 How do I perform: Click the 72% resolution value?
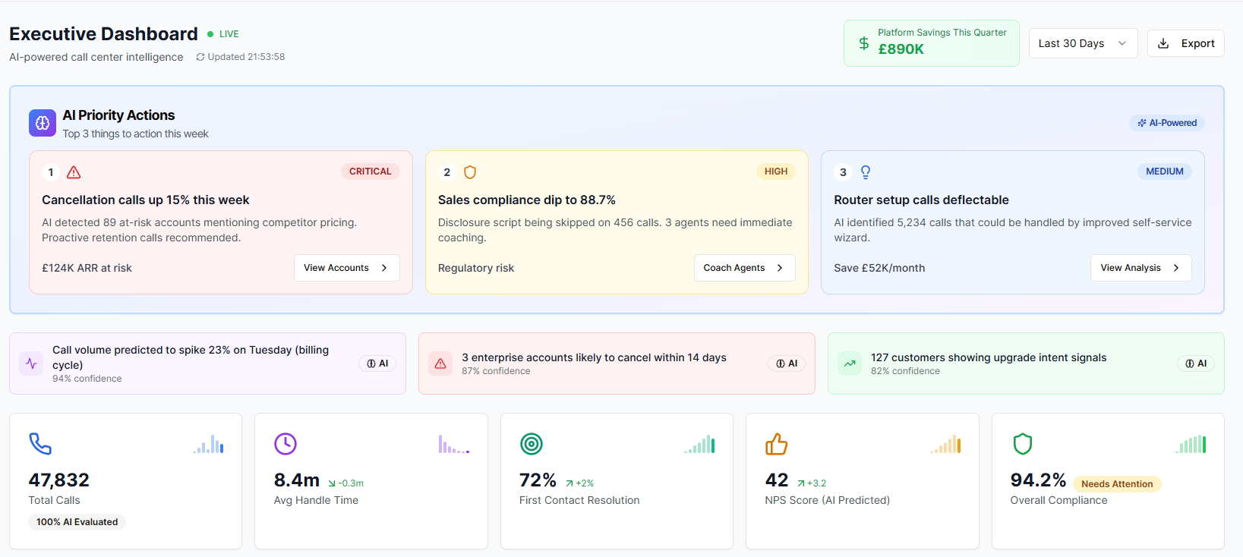(x=538, y=480)
